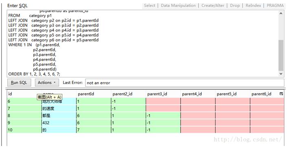Screen dimensions: 288x148
Task: Open the Create/Alter tab
Action: [x=213, y=6]
